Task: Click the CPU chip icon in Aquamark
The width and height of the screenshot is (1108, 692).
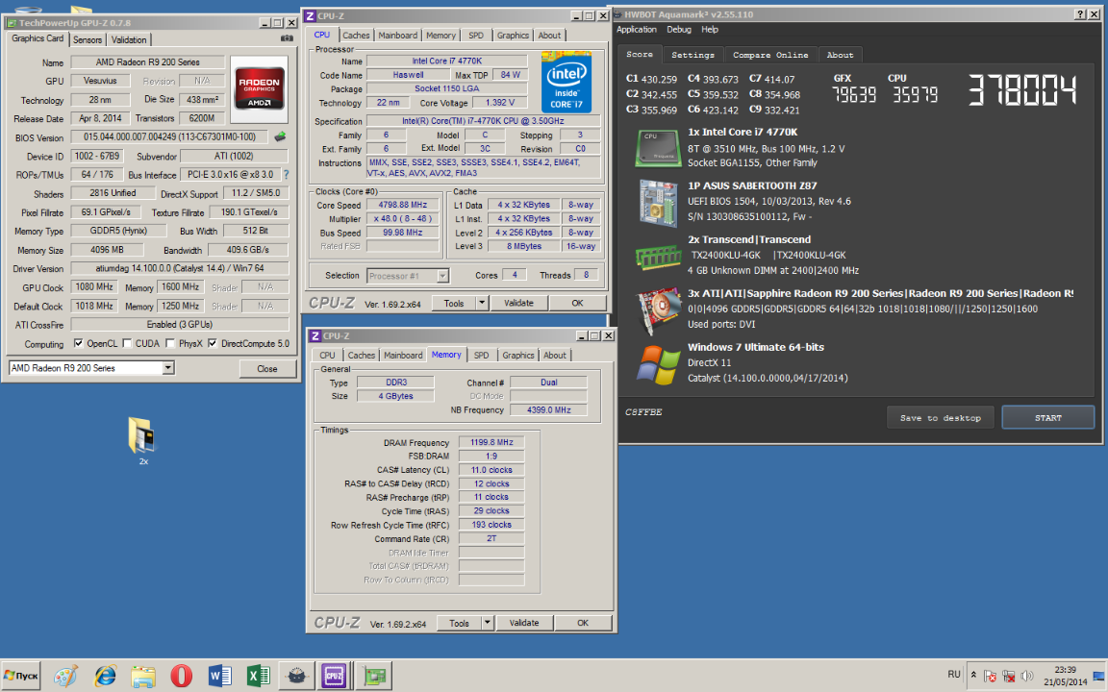Action: [657, 148]
